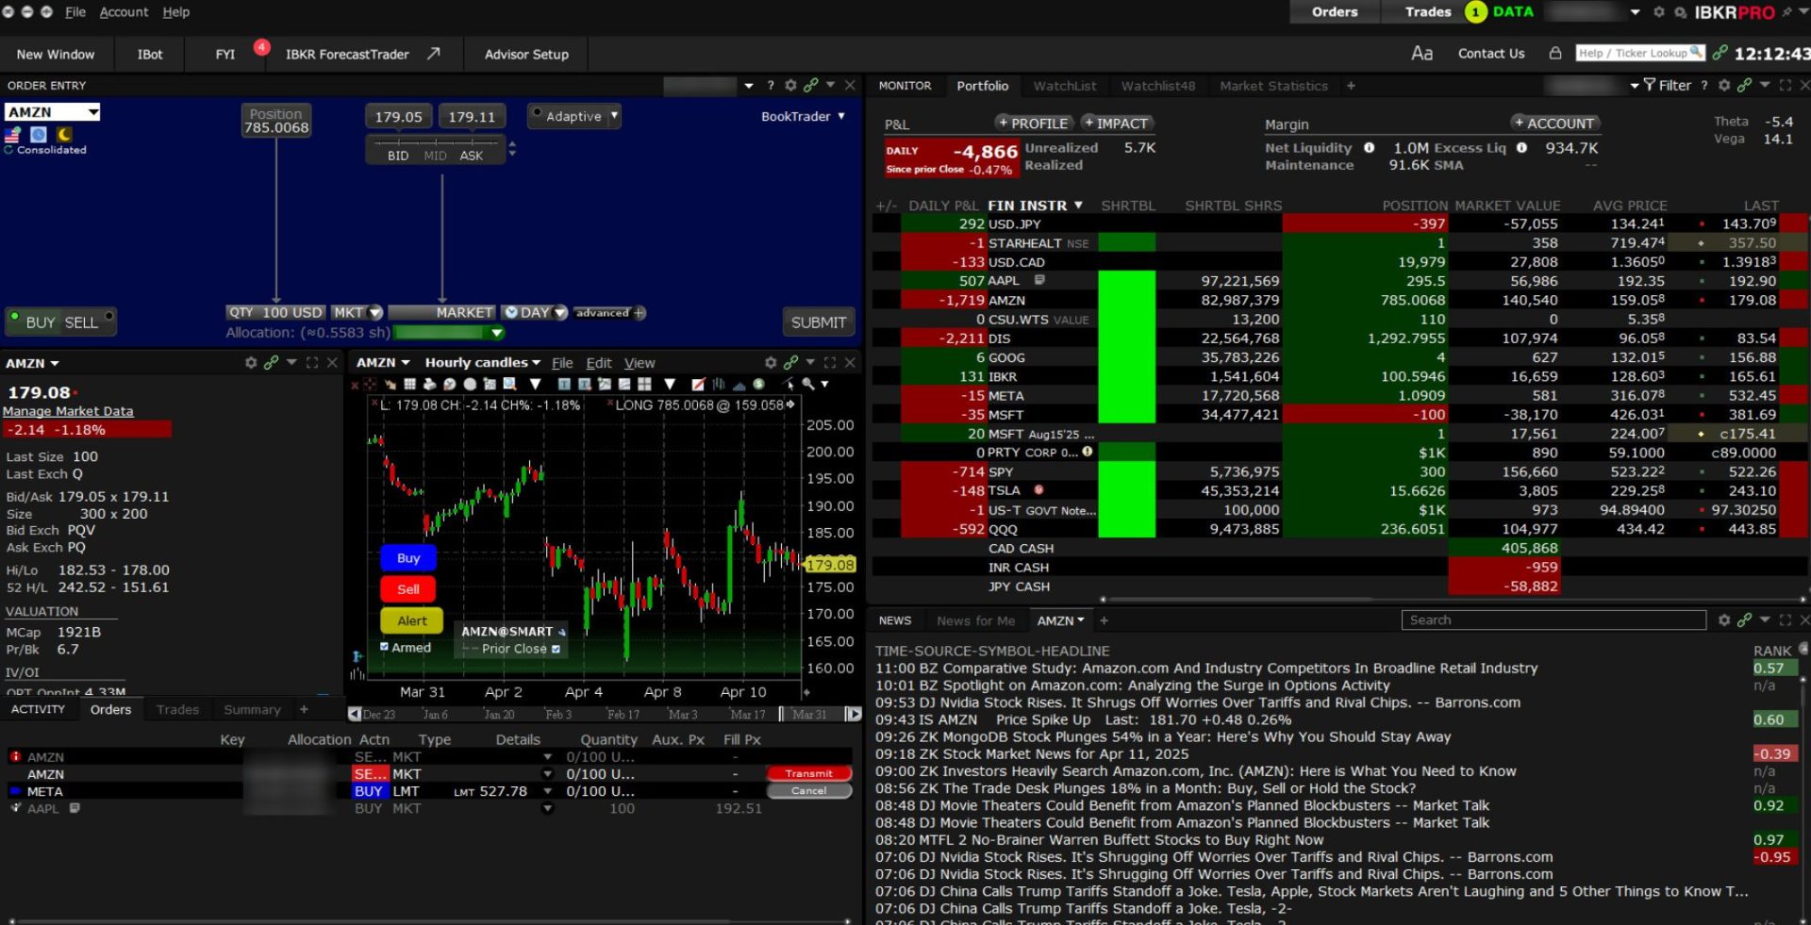Click chart magnifier zoom tool icon
Image resolution: width=1811 pixels, height=925 pixels.
click(x=808, y=385)
